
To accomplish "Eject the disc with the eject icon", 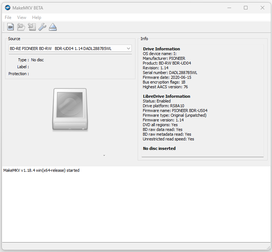I will [x=53, y=27].
